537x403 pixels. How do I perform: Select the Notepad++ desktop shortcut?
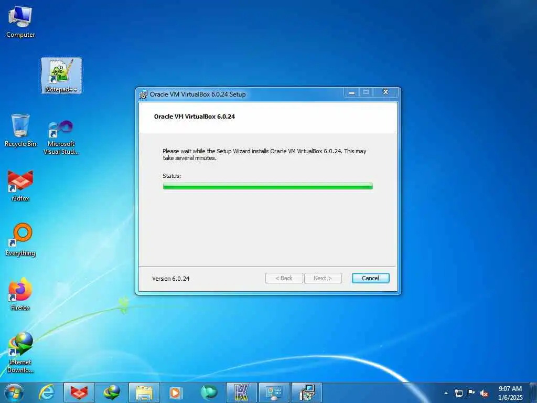point(61,76)
